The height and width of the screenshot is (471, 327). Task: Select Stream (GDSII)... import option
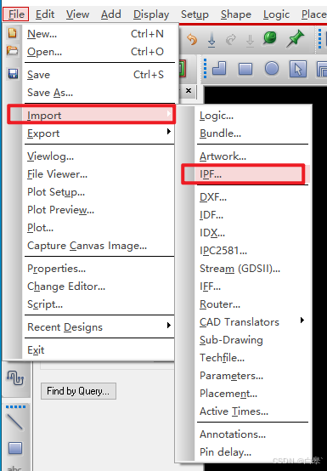(252, 269)
